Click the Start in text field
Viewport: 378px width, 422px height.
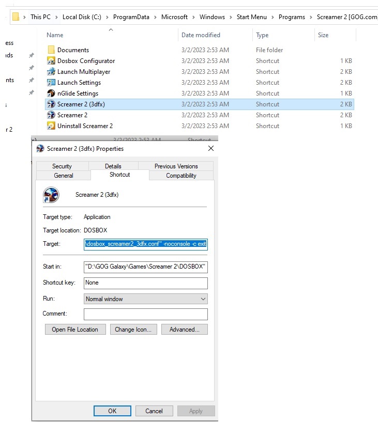coord(145,267)
